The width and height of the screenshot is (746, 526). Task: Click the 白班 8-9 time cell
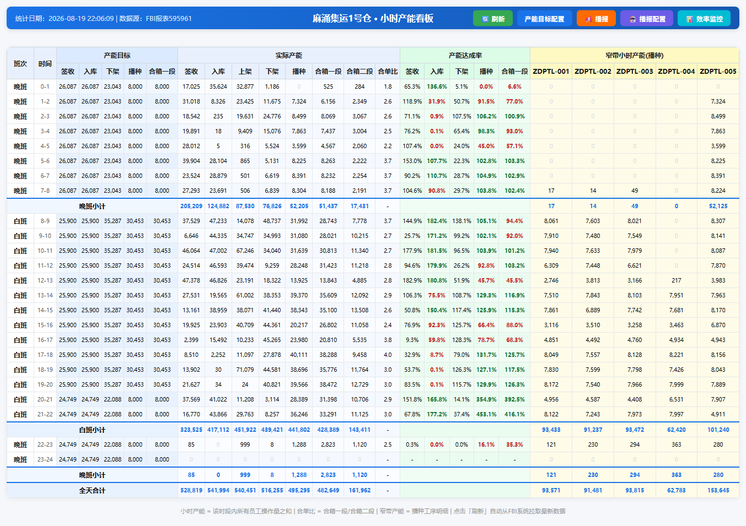(x=45, y=221)
